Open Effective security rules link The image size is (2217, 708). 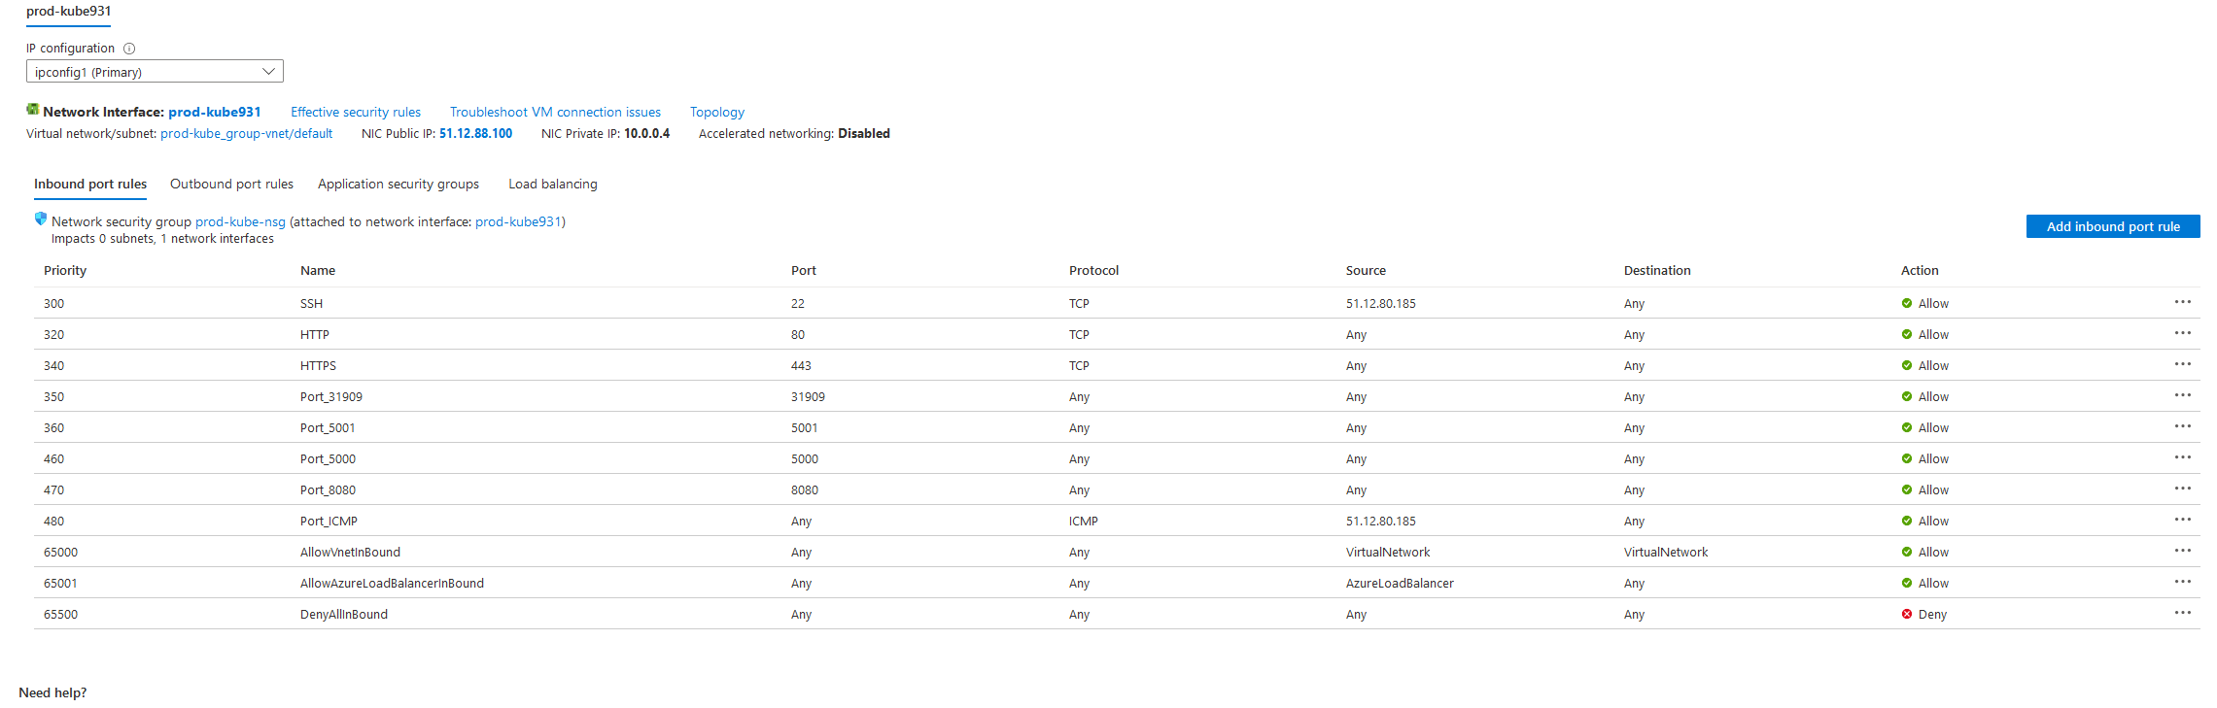[x=356, y=113]
